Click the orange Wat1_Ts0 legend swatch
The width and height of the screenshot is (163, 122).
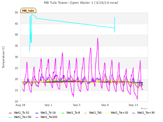click(86, 113)
